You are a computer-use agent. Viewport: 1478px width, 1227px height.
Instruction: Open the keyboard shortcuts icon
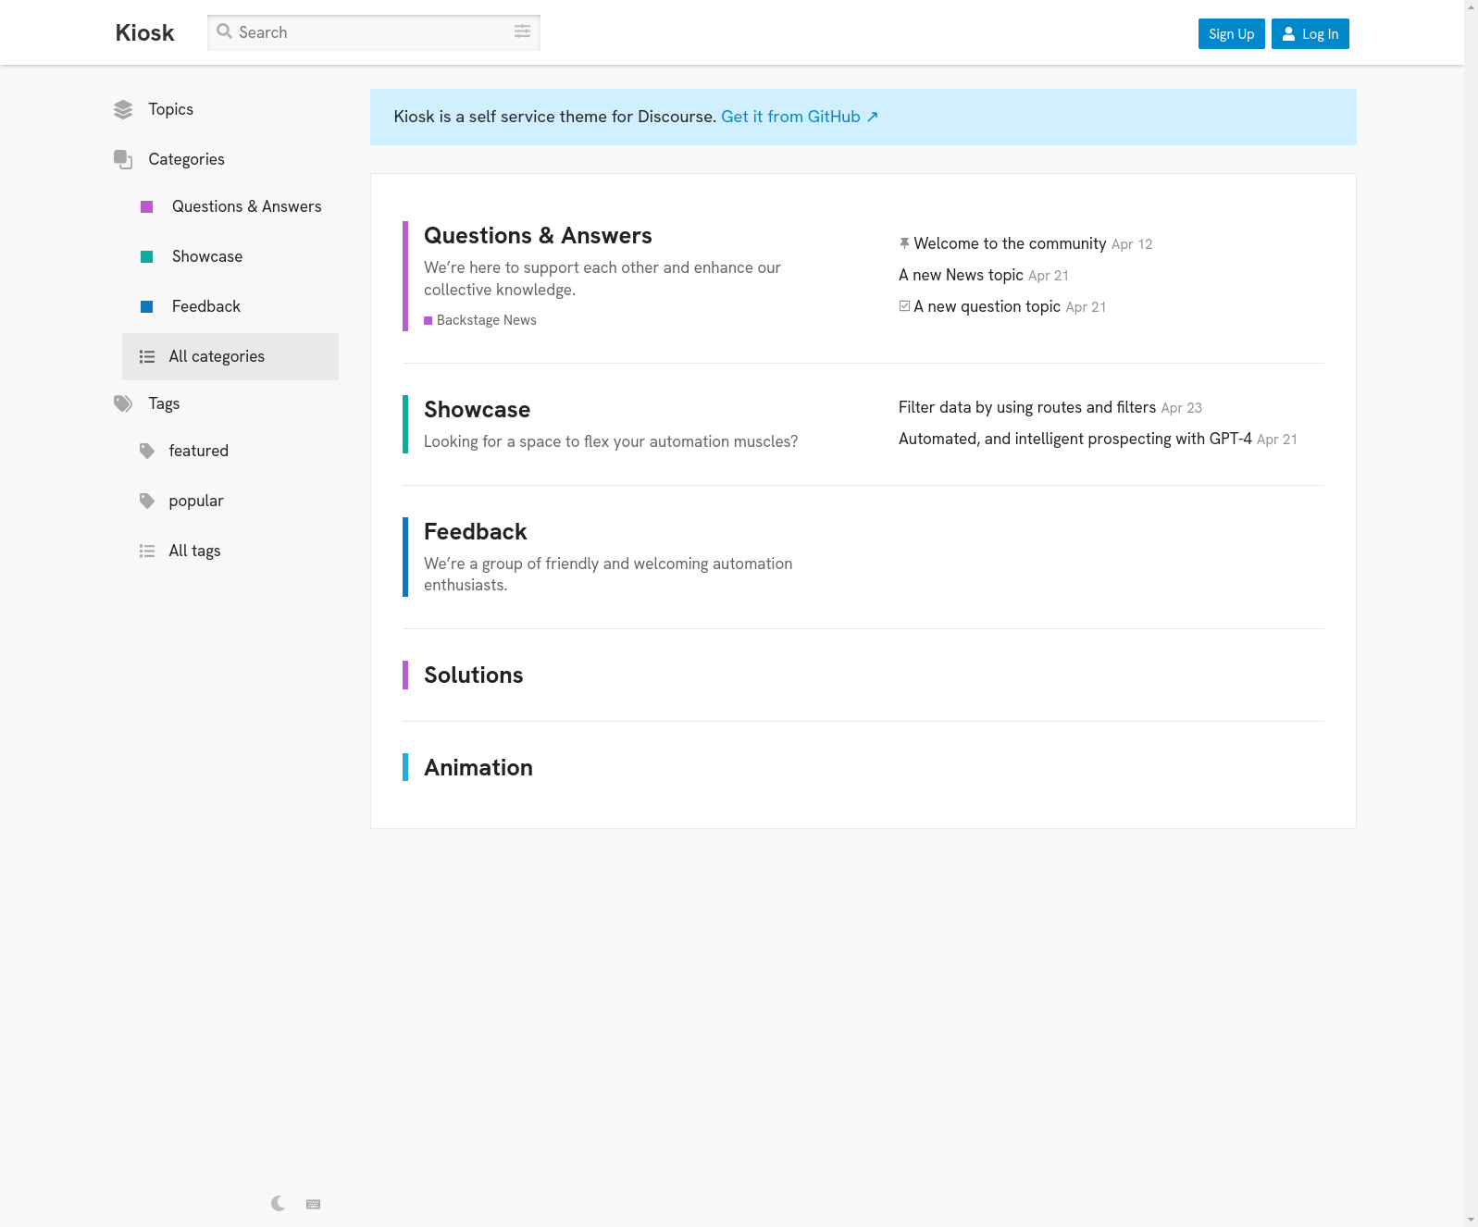point(313,1204)
